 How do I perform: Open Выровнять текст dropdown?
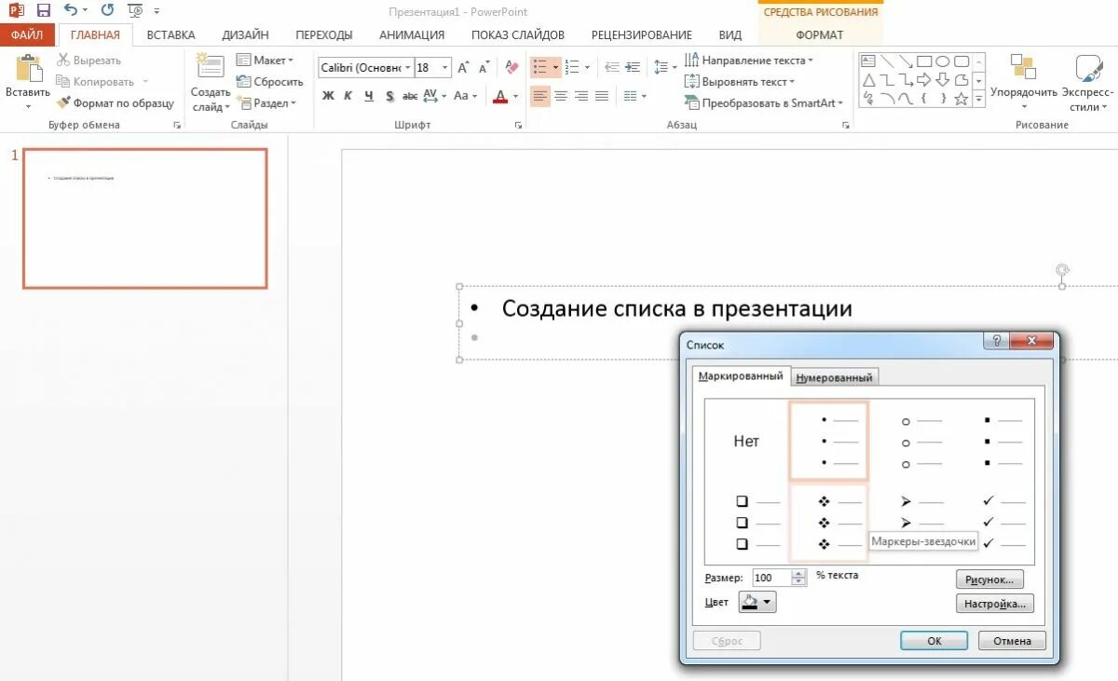pos(741,82)
